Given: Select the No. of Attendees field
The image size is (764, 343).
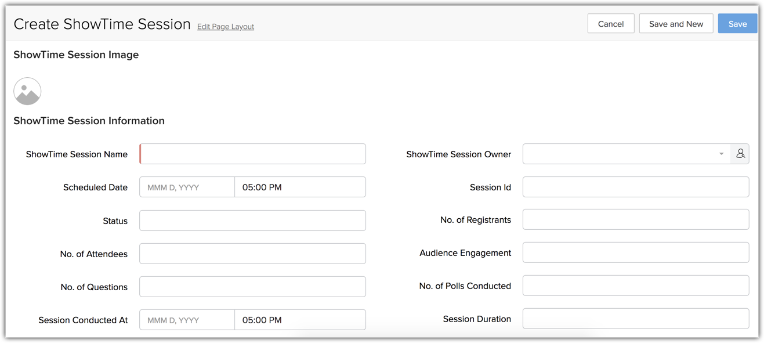Looking at the screenshot, I should tap(253, 254).
